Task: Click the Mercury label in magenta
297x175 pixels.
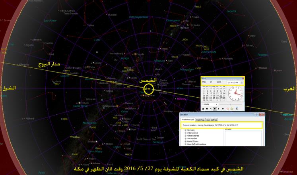Action: pos(181,99)
